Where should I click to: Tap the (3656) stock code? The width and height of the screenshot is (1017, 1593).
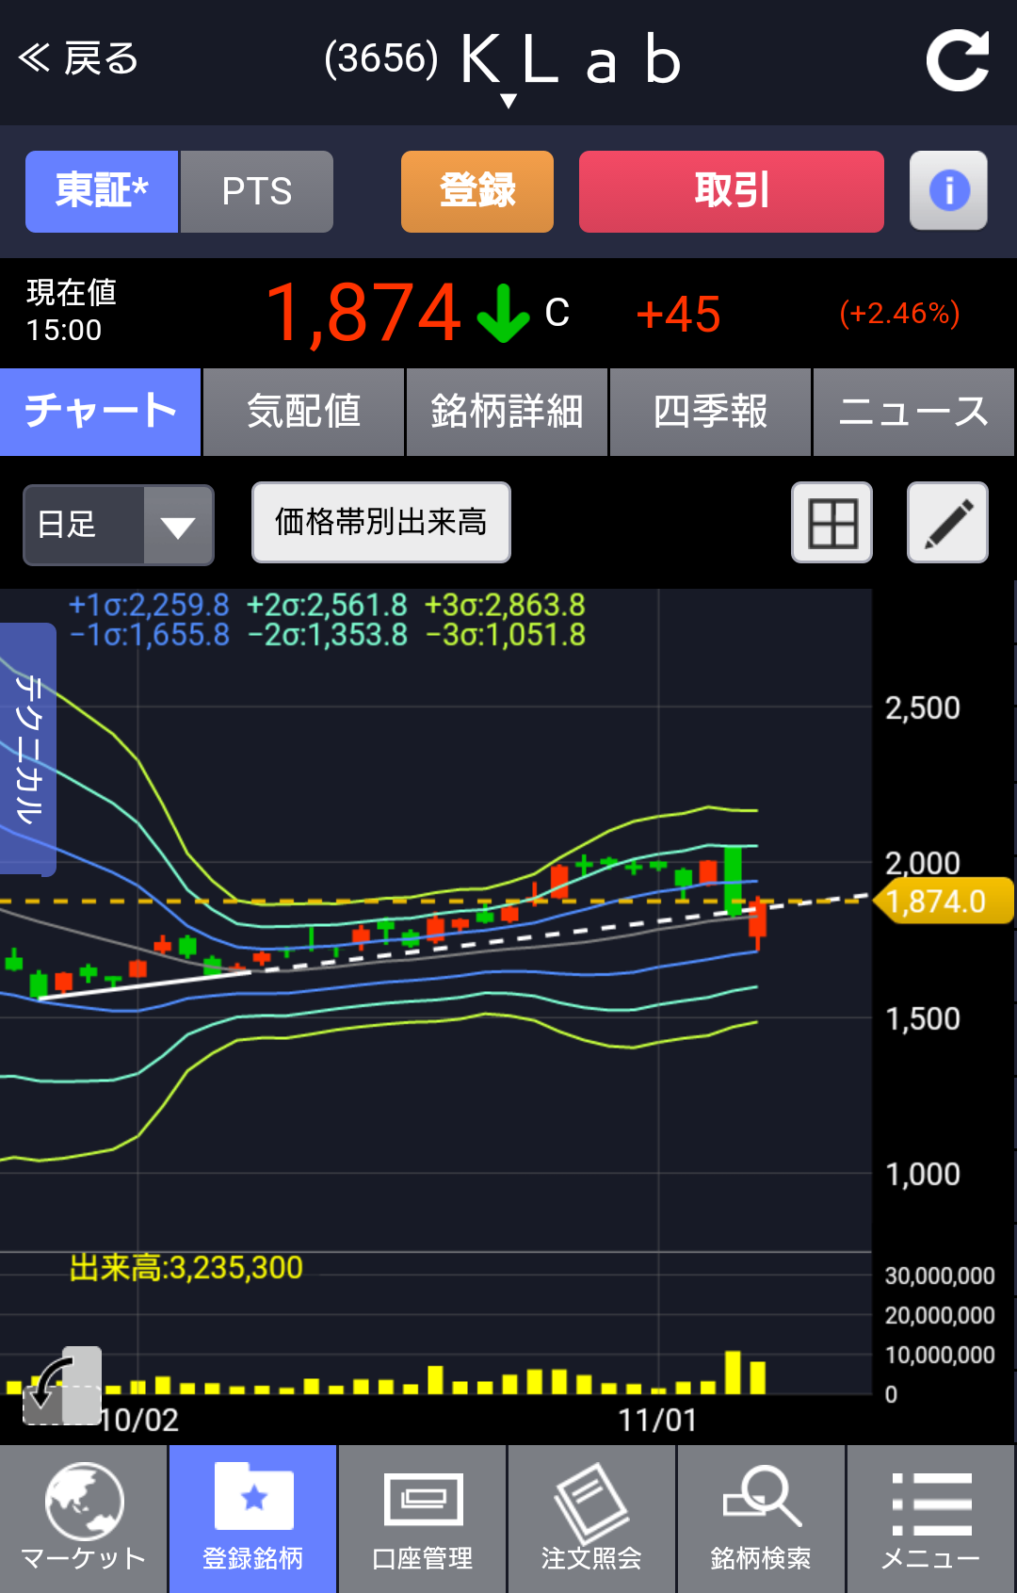pyautogui.click(x=380, y=58)
